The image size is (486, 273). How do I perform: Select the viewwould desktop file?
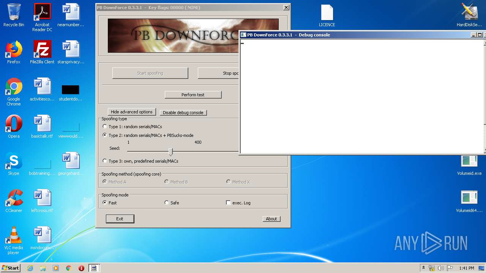click(71, 130)
